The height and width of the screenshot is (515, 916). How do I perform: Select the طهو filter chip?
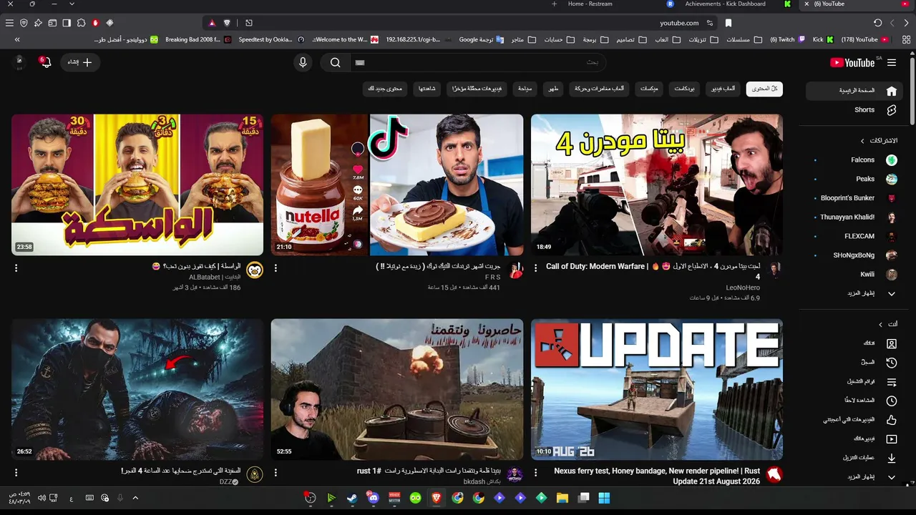click(553, 89)
